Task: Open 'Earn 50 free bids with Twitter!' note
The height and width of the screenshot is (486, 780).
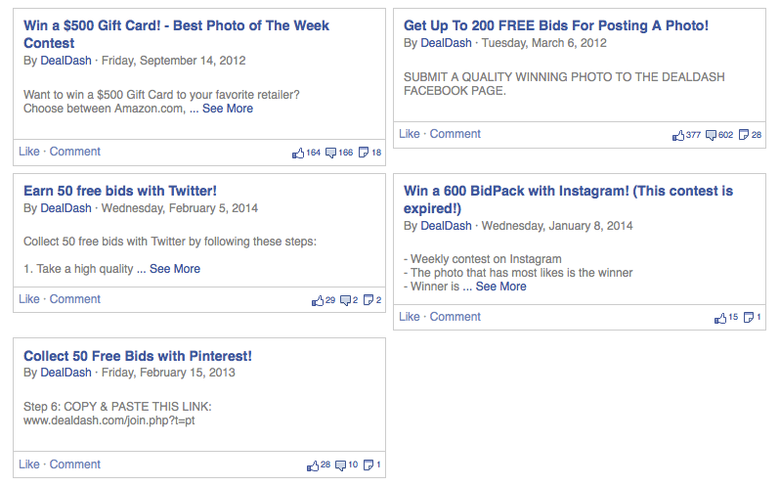Action: coord(119,191)
